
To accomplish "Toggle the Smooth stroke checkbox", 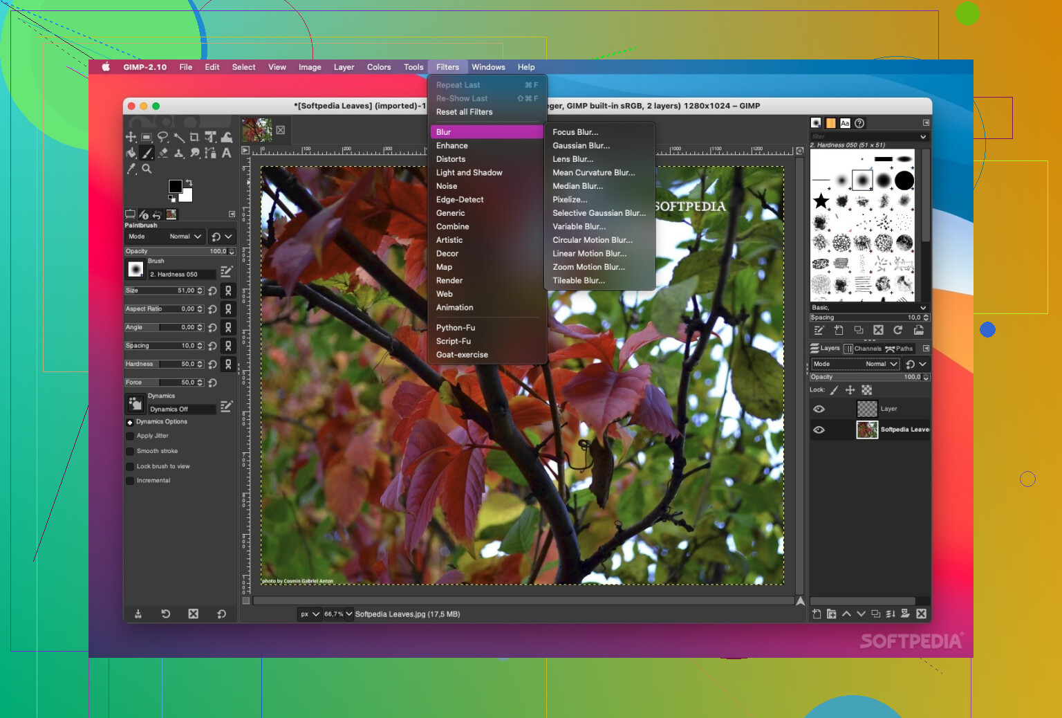I will (x=130, y=451).
